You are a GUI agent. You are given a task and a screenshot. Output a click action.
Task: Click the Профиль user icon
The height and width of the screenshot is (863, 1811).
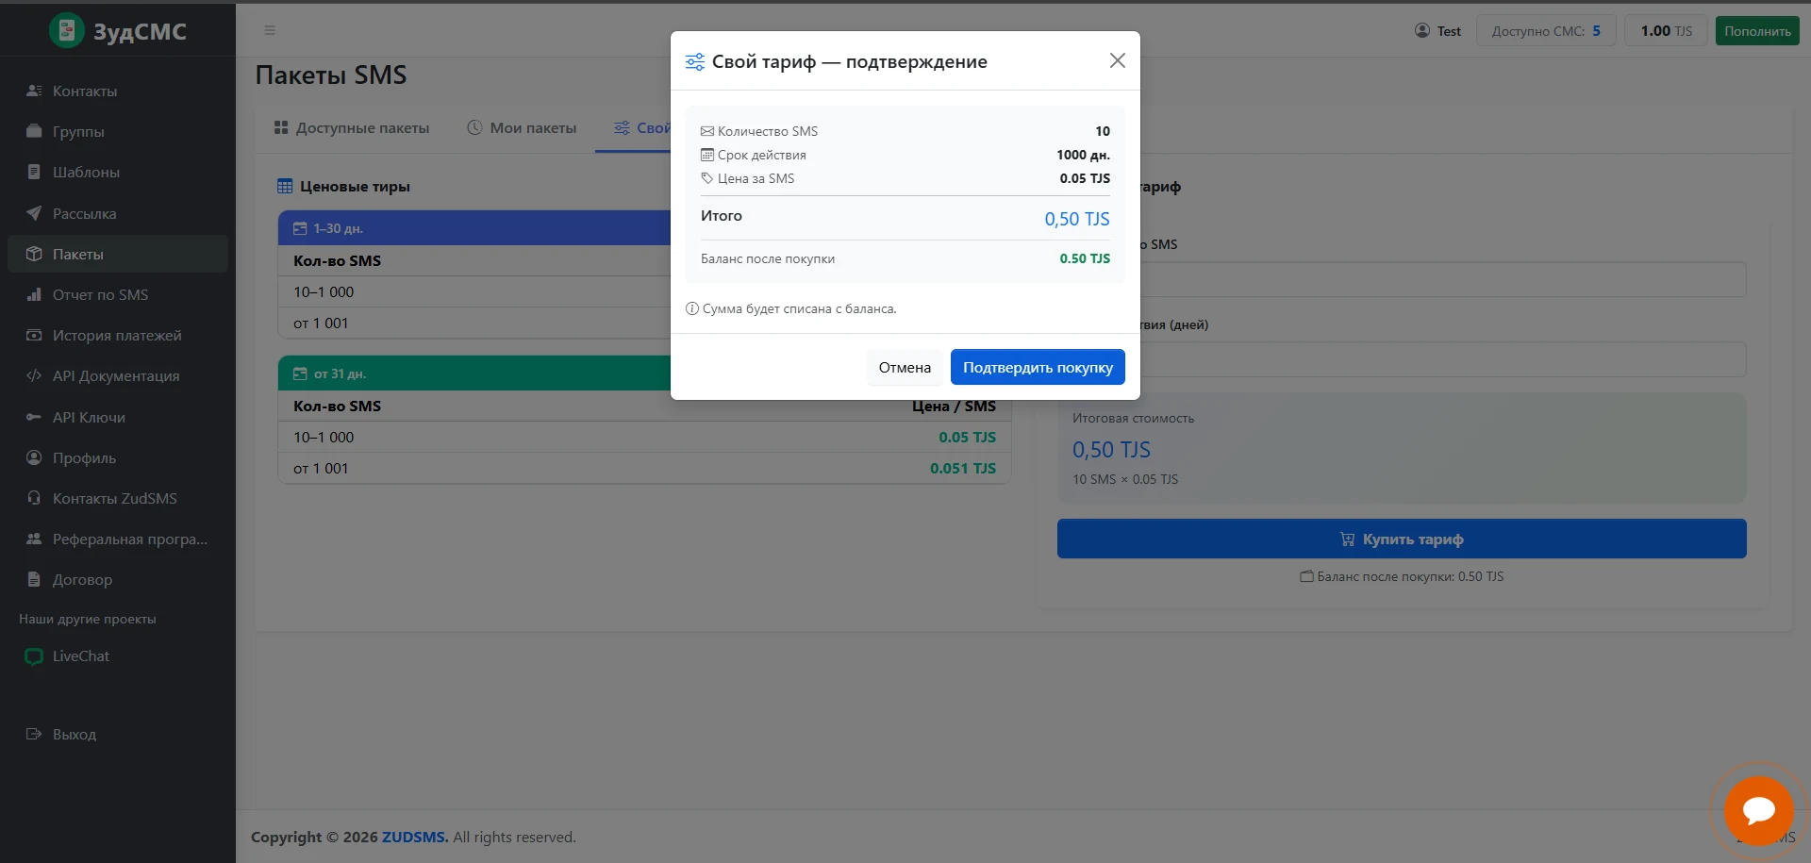[x=34, y=457]
